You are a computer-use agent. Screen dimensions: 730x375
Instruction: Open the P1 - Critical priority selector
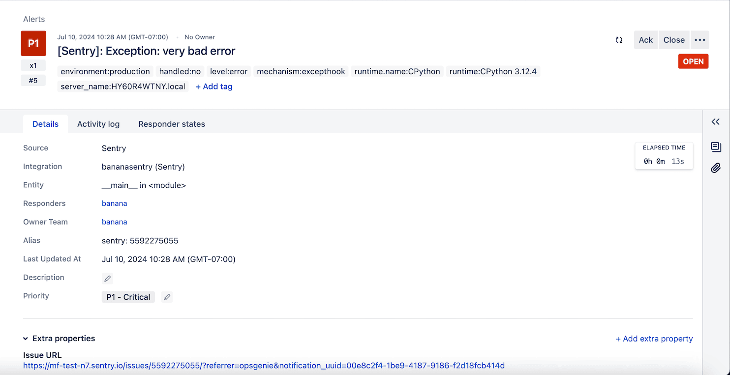(128, 297)
